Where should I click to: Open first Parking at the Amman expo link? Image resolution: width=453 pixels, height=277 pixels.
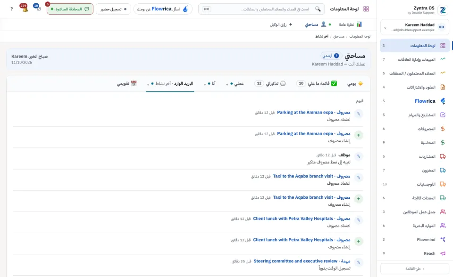point(313,112)
